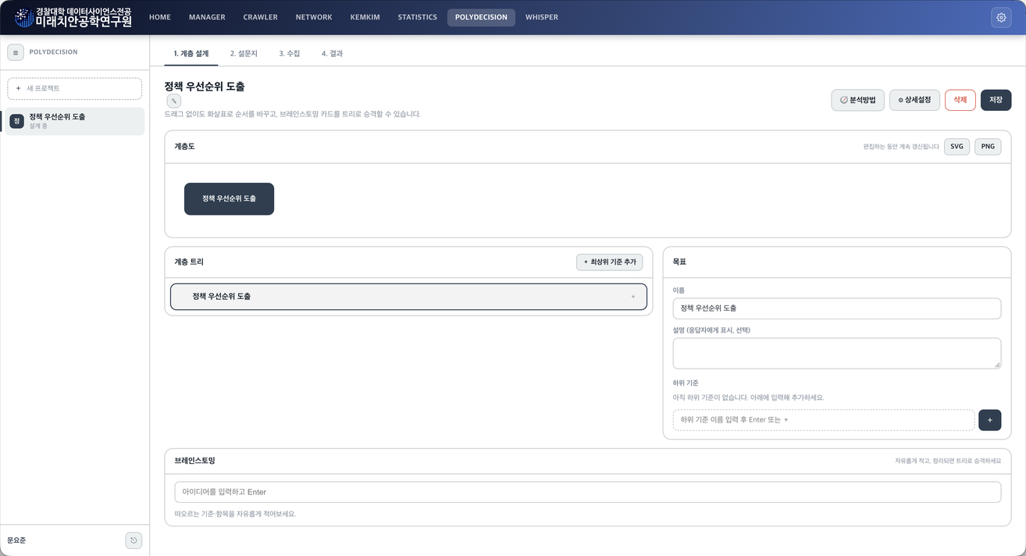Image resolution: width=1026 pixels, height=556 pixels.
Task: Open the settings gear in the top bar
Action: (x=1001, y=17)
